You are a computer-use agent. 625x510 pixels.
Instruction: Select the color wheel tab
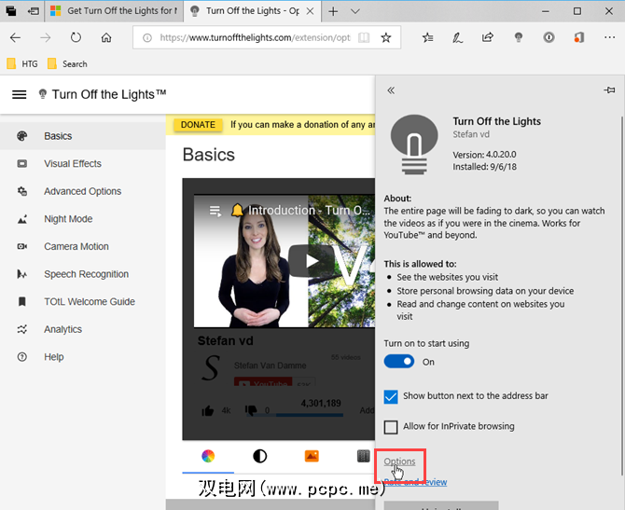[x=208, y=456]
